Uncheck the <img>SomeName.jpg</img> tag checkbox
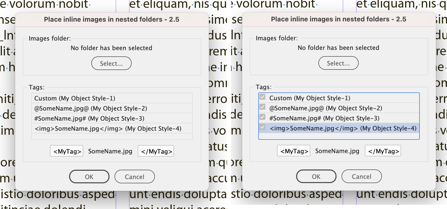This screenshot has height=209, width=447. pos(263,127)
